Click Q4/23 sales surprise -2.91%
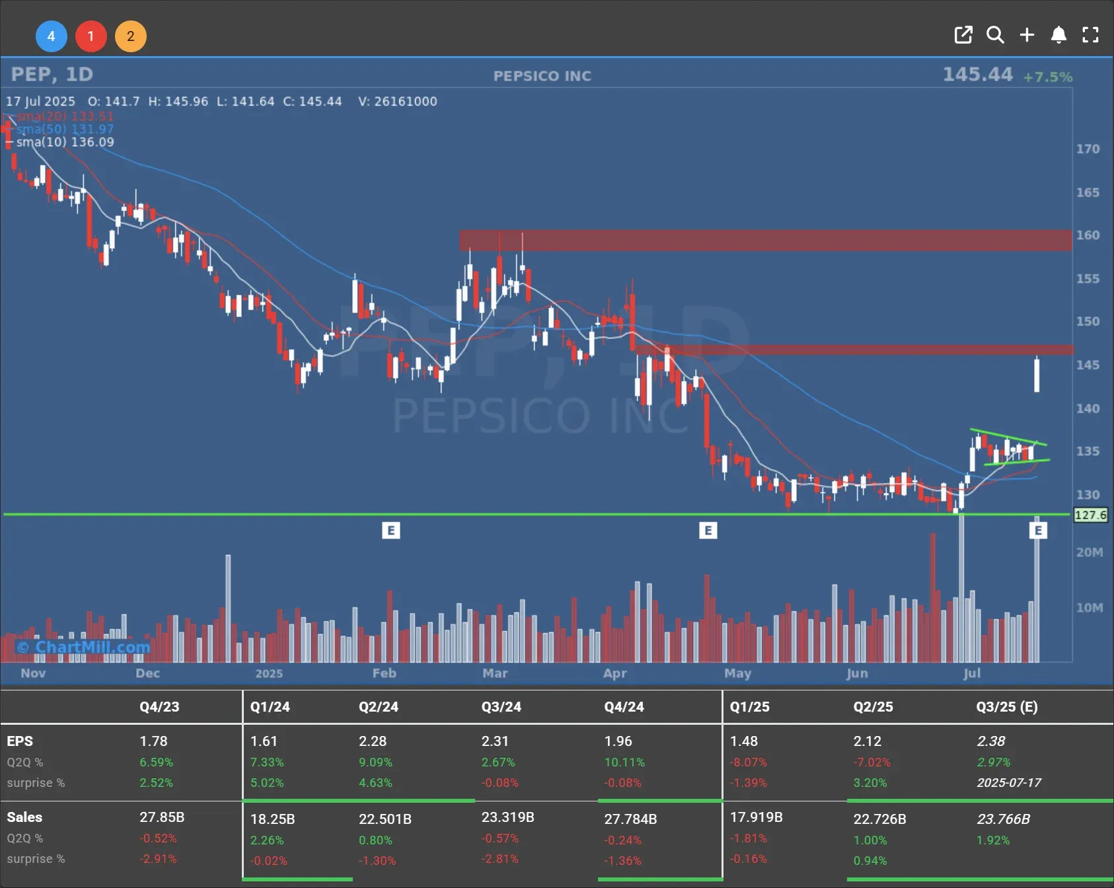This screenshot has width=1114, height=888. 158,859
